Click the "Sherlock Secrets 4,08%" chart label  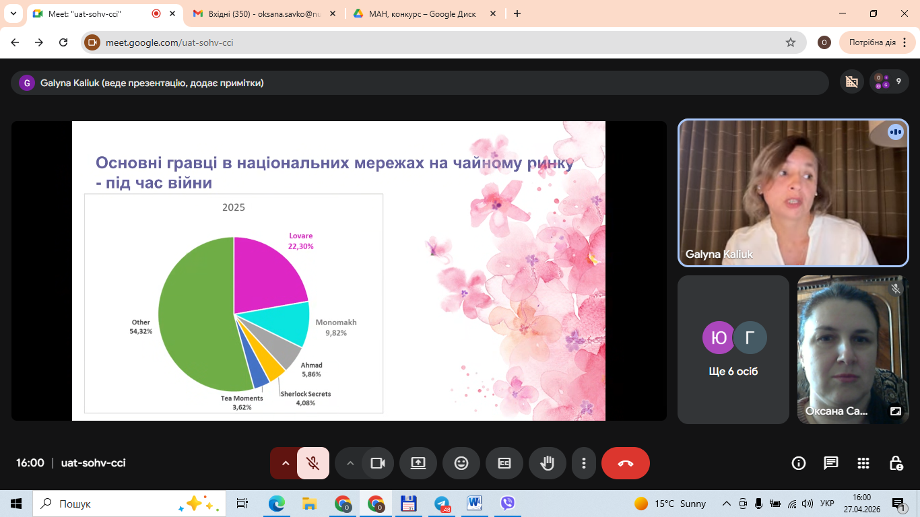tap(306, 398)
